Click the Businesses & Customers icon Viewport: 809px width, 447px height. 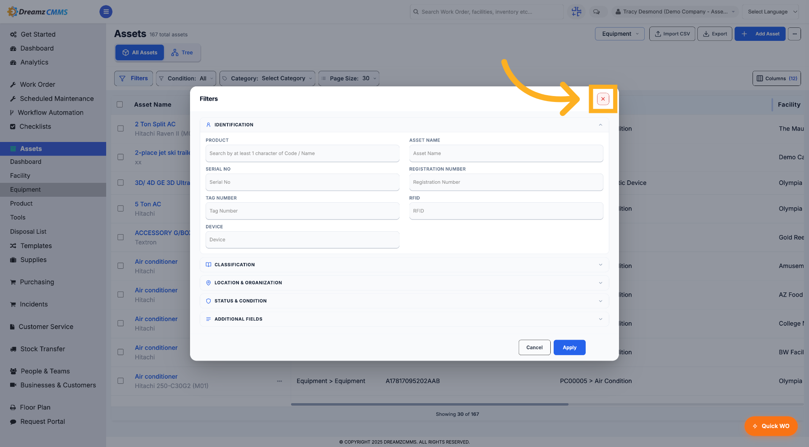point(13,385)
